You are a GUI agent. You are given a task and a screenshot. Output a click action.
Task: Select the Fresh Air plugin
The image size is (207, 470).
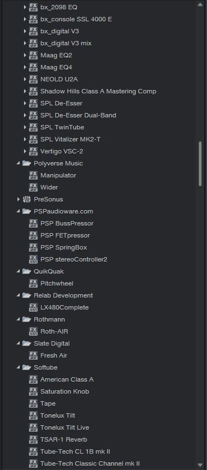coord(54,355)
